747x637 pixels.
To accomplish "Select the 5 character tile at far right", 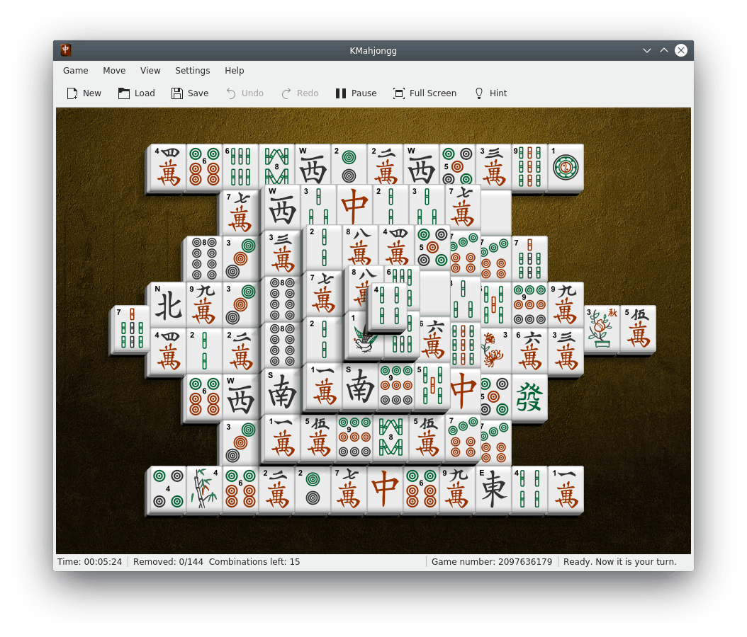I will click(638, 328).
